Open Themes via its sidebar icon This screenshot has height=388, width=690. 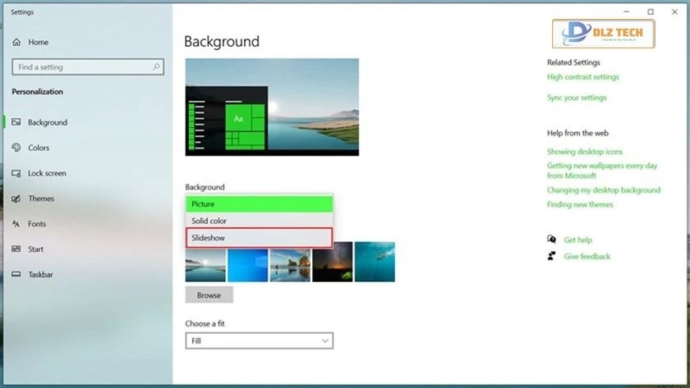tap(17, 199)
